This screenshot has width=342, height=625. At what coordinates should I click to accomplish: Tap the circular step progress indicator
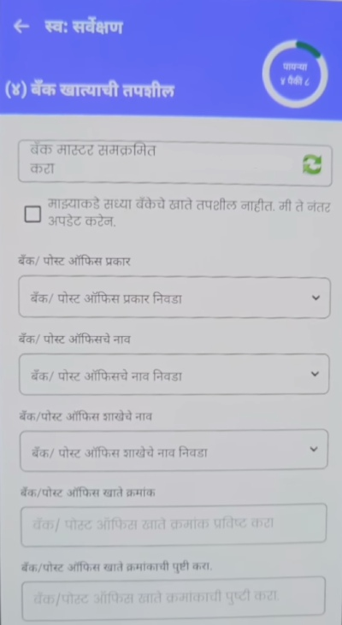[295, 74]
